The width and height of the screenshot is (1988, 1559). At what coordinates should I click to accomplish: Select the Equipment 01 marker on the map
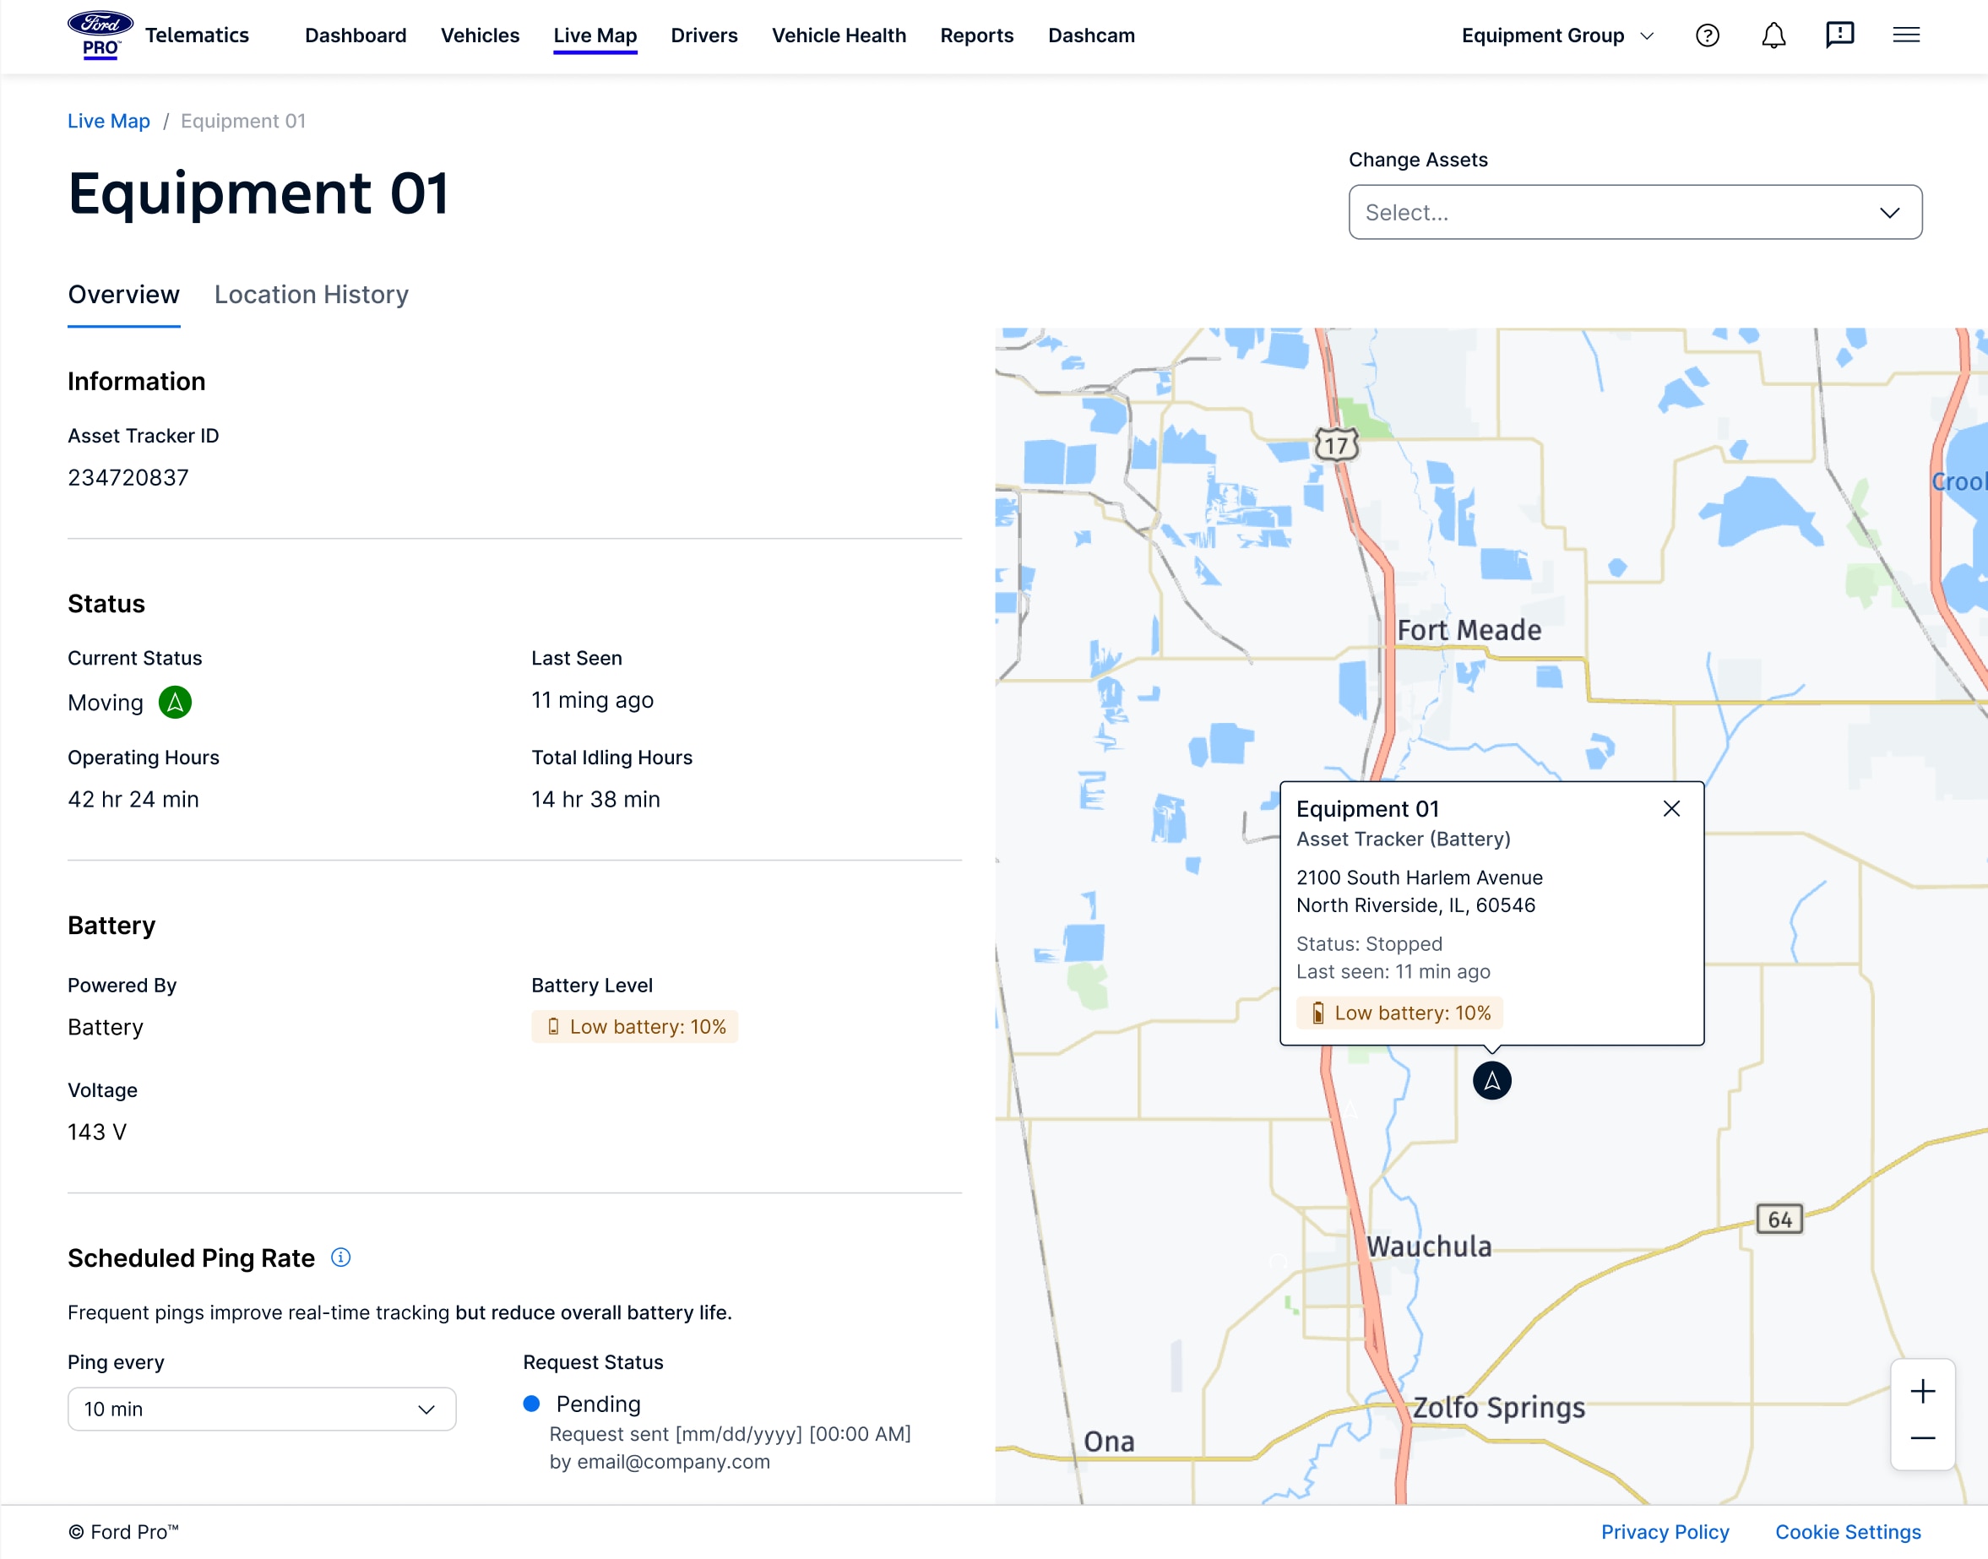(1491, 1080)
